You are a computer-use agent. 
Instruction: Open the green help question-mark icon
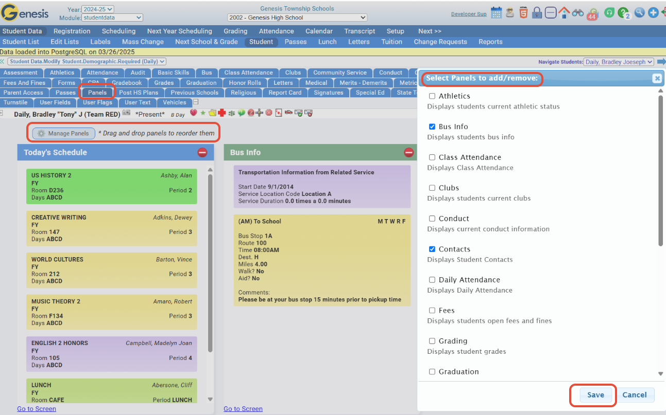coord(624,13)
